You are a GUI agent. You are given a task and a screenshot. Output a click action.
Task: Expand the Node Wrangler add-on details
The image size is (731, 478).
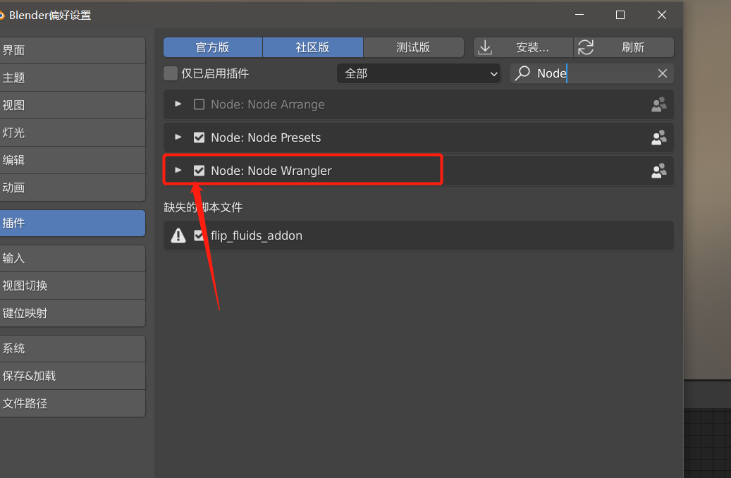click(x=178, y=170)
